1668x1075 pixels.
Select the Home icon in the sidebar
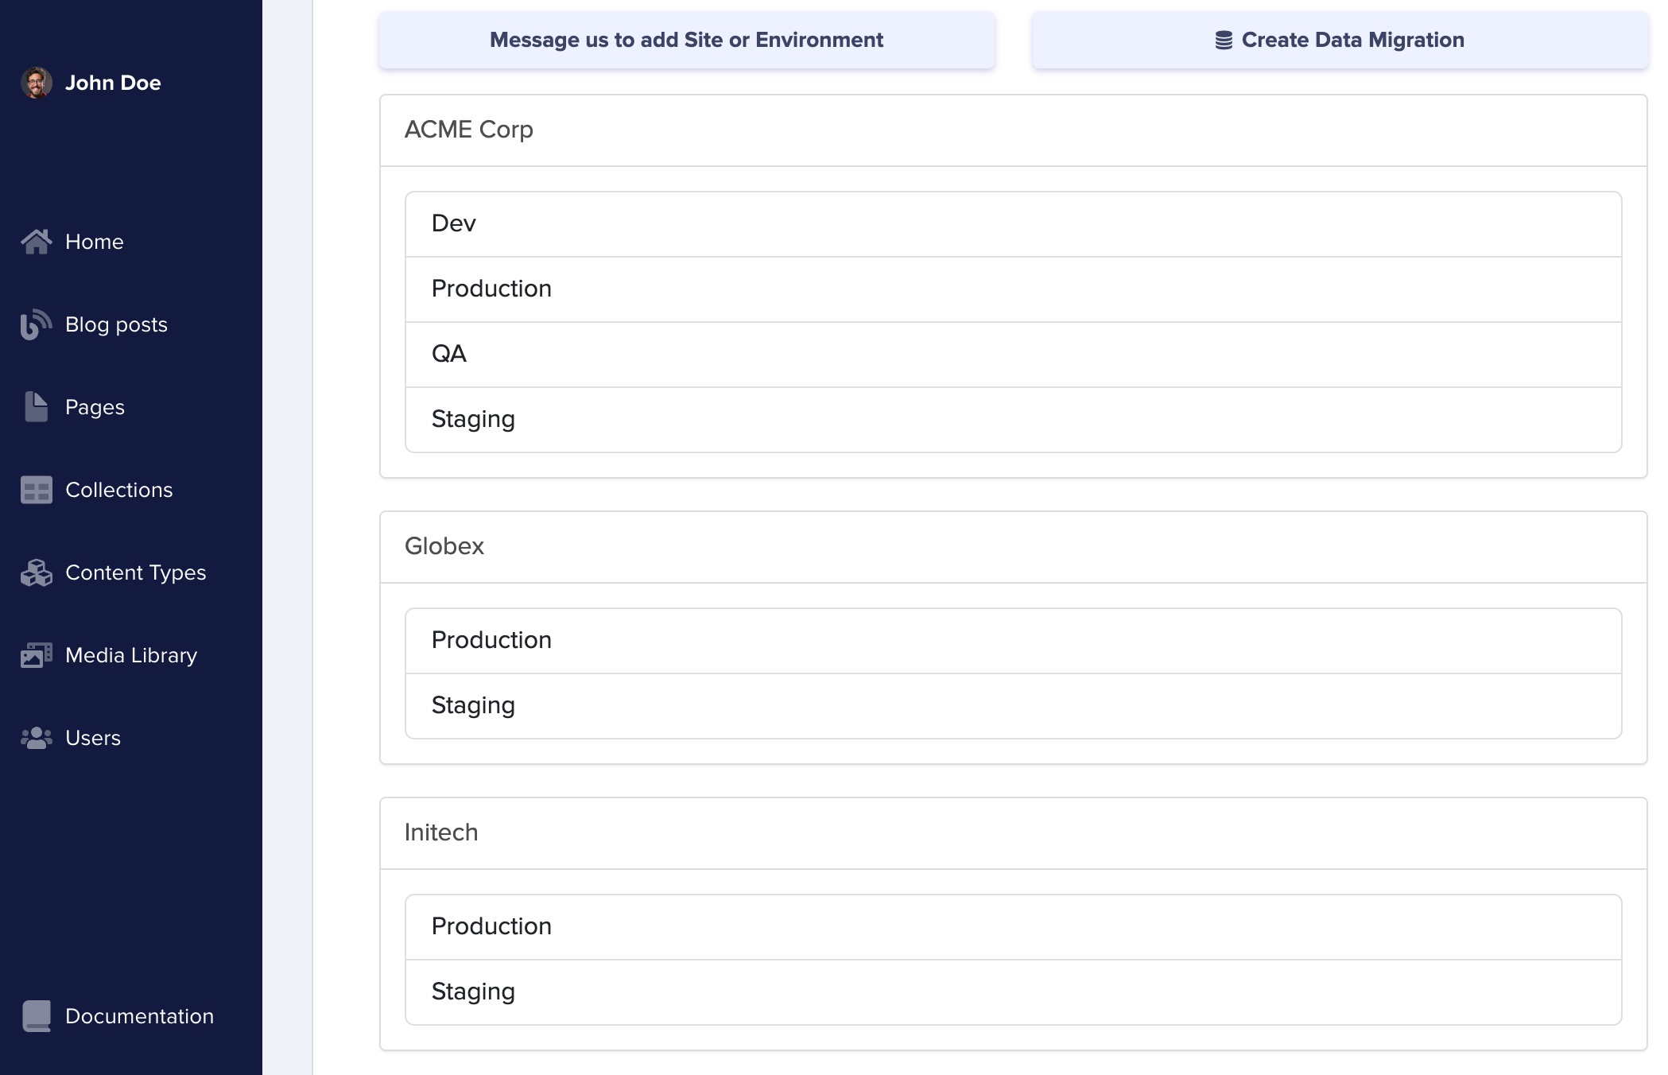point(37,241)
